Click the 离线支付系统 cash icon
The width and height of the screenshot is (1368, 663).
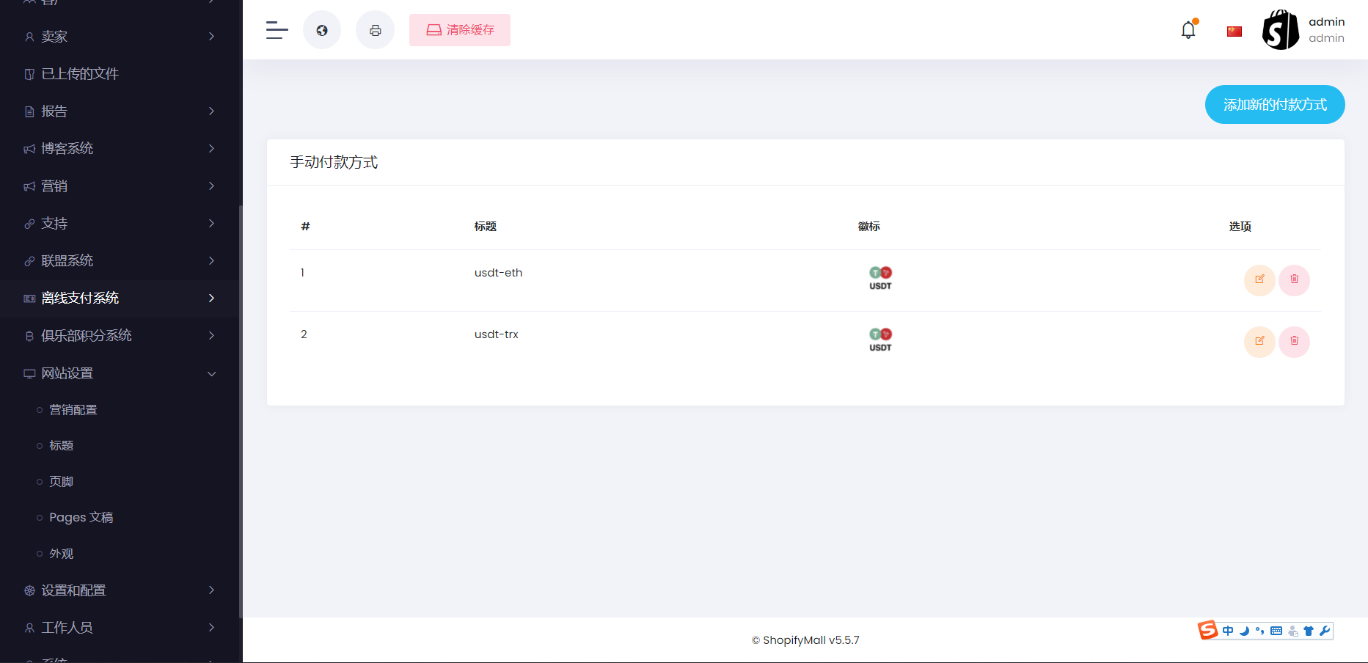pyautogui.click(x=29, y=298)
